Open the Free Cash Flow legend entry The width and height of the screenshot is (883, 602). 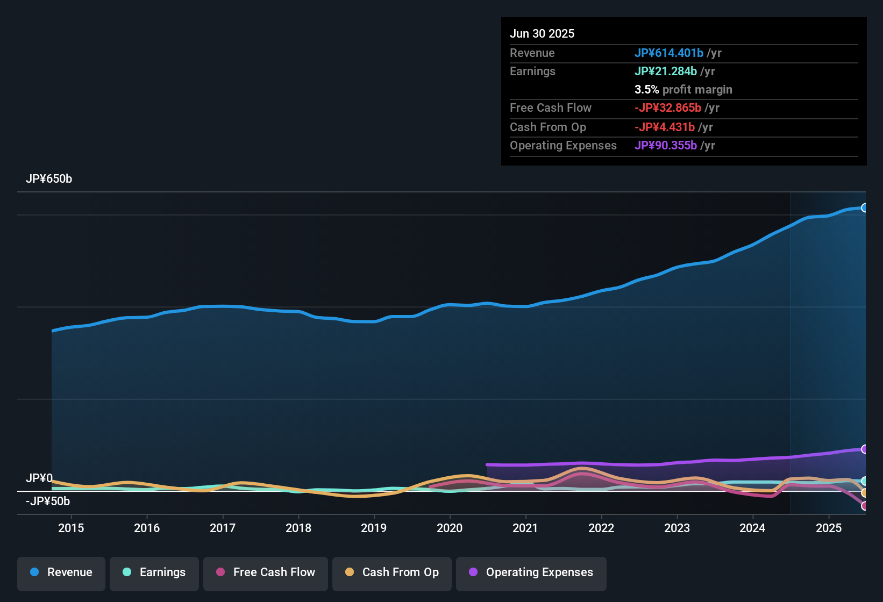click(x=265, y=572)
